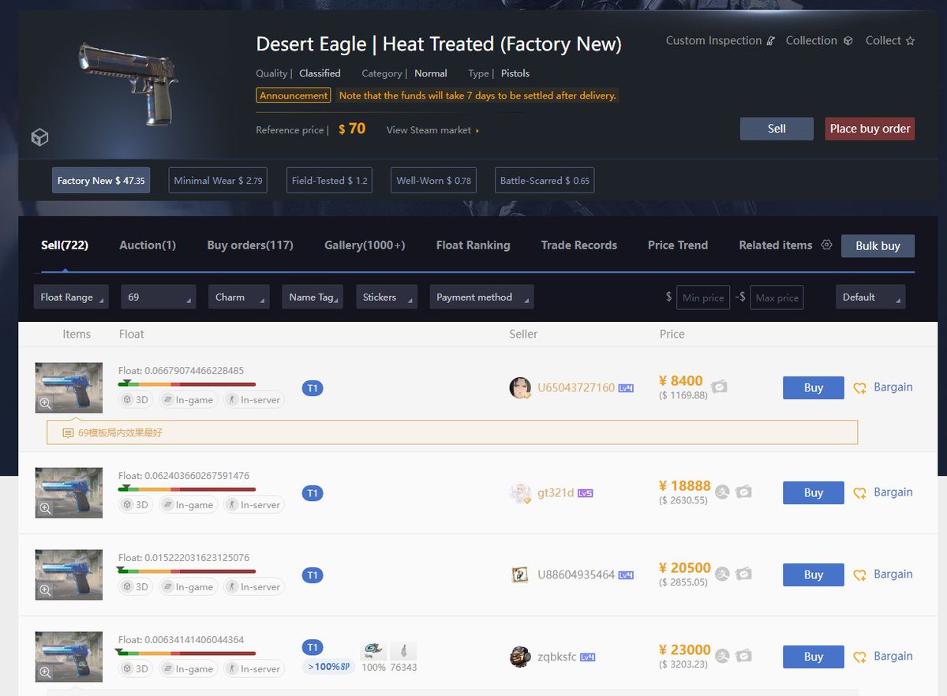The image size is (947, 696).
Task: Select Minimal Wear $ 2.79 option
Action: (x=218, y=180)
